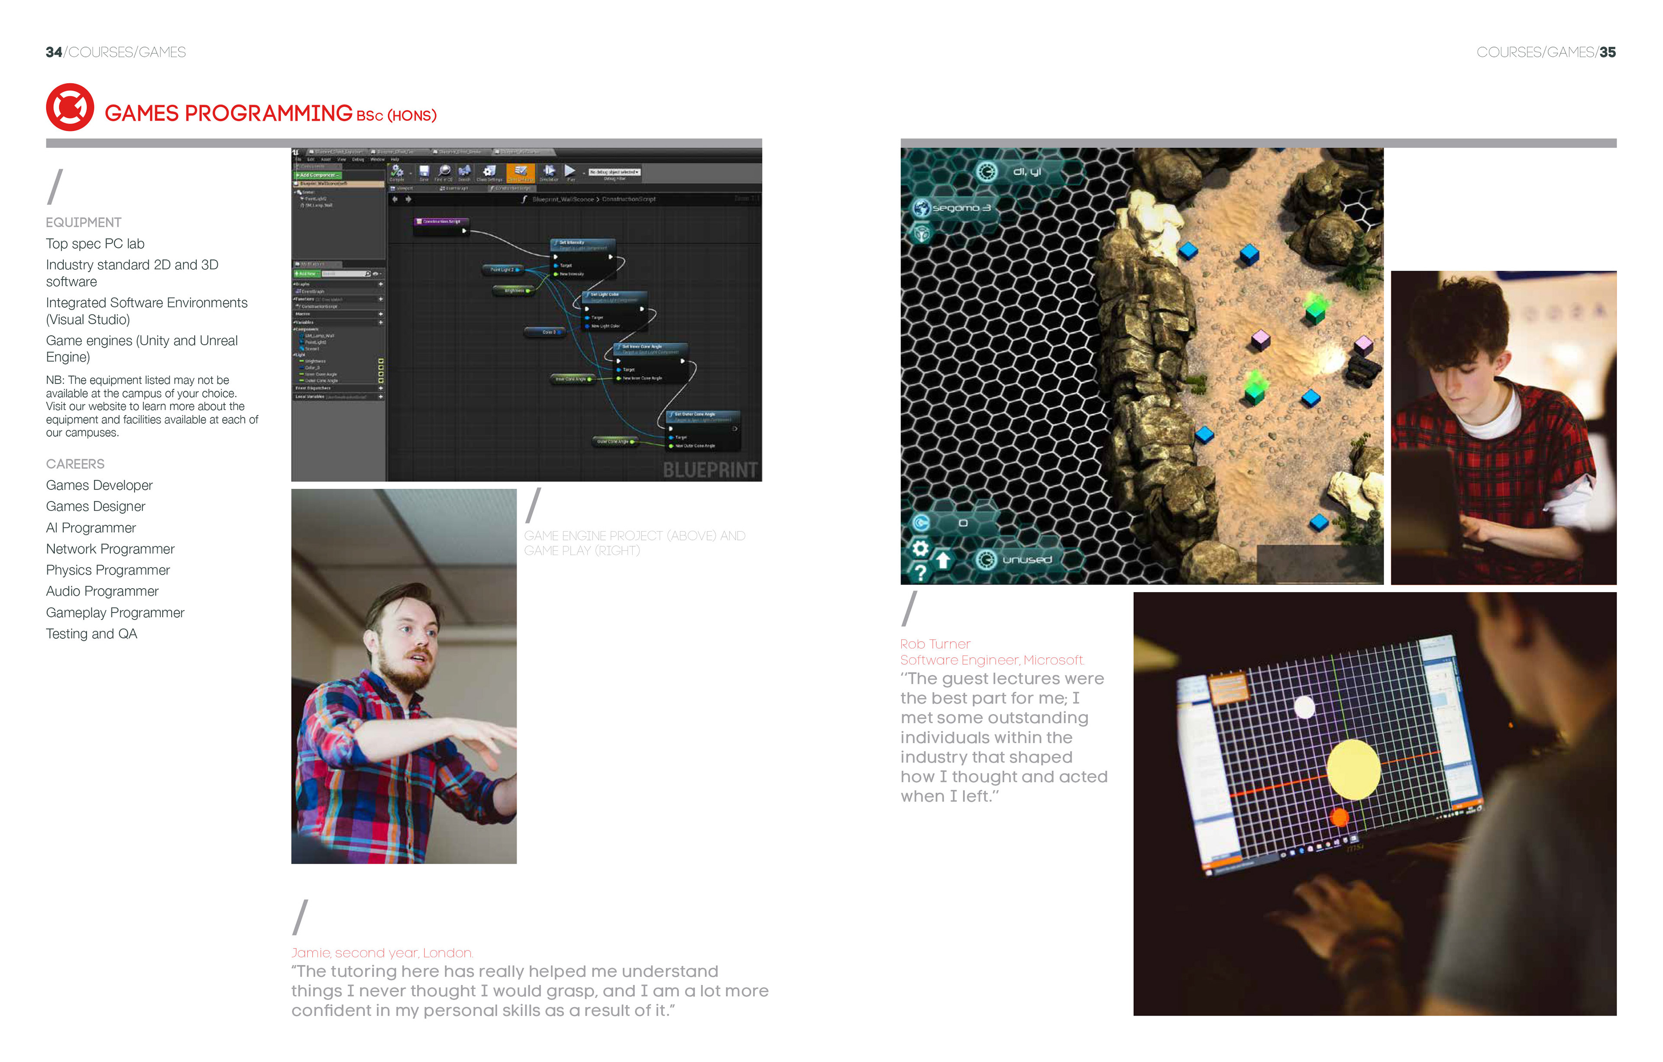The height and width of the screenshot is (1062, 1663).
Task: Open the Window menu in Blueprint editor
Action: click(x=377, y=159)
